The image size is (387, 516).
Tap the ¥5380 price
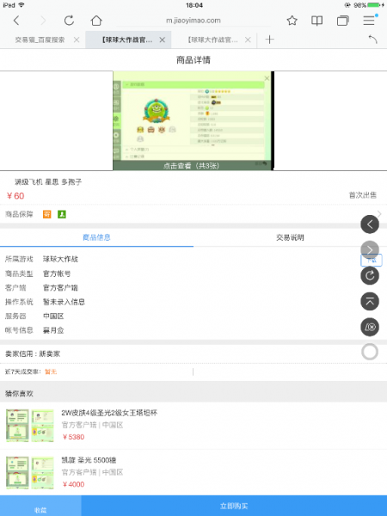click(73, 437)
